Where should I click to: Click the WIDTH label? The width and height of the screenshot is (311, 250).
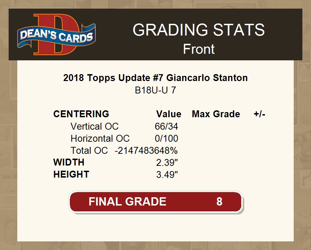coord(69,162)
